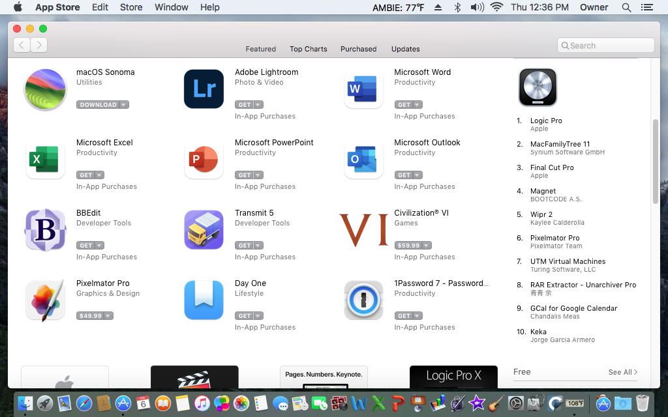The width and height of the screenshot is (668, 417).
Task: Open the Window menu
Action: (x=172, y=7)
